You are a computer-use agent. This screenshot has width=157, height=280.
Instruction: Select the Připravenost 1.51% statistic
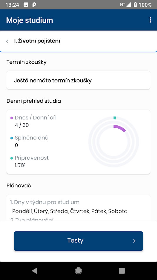click(30, 161)
